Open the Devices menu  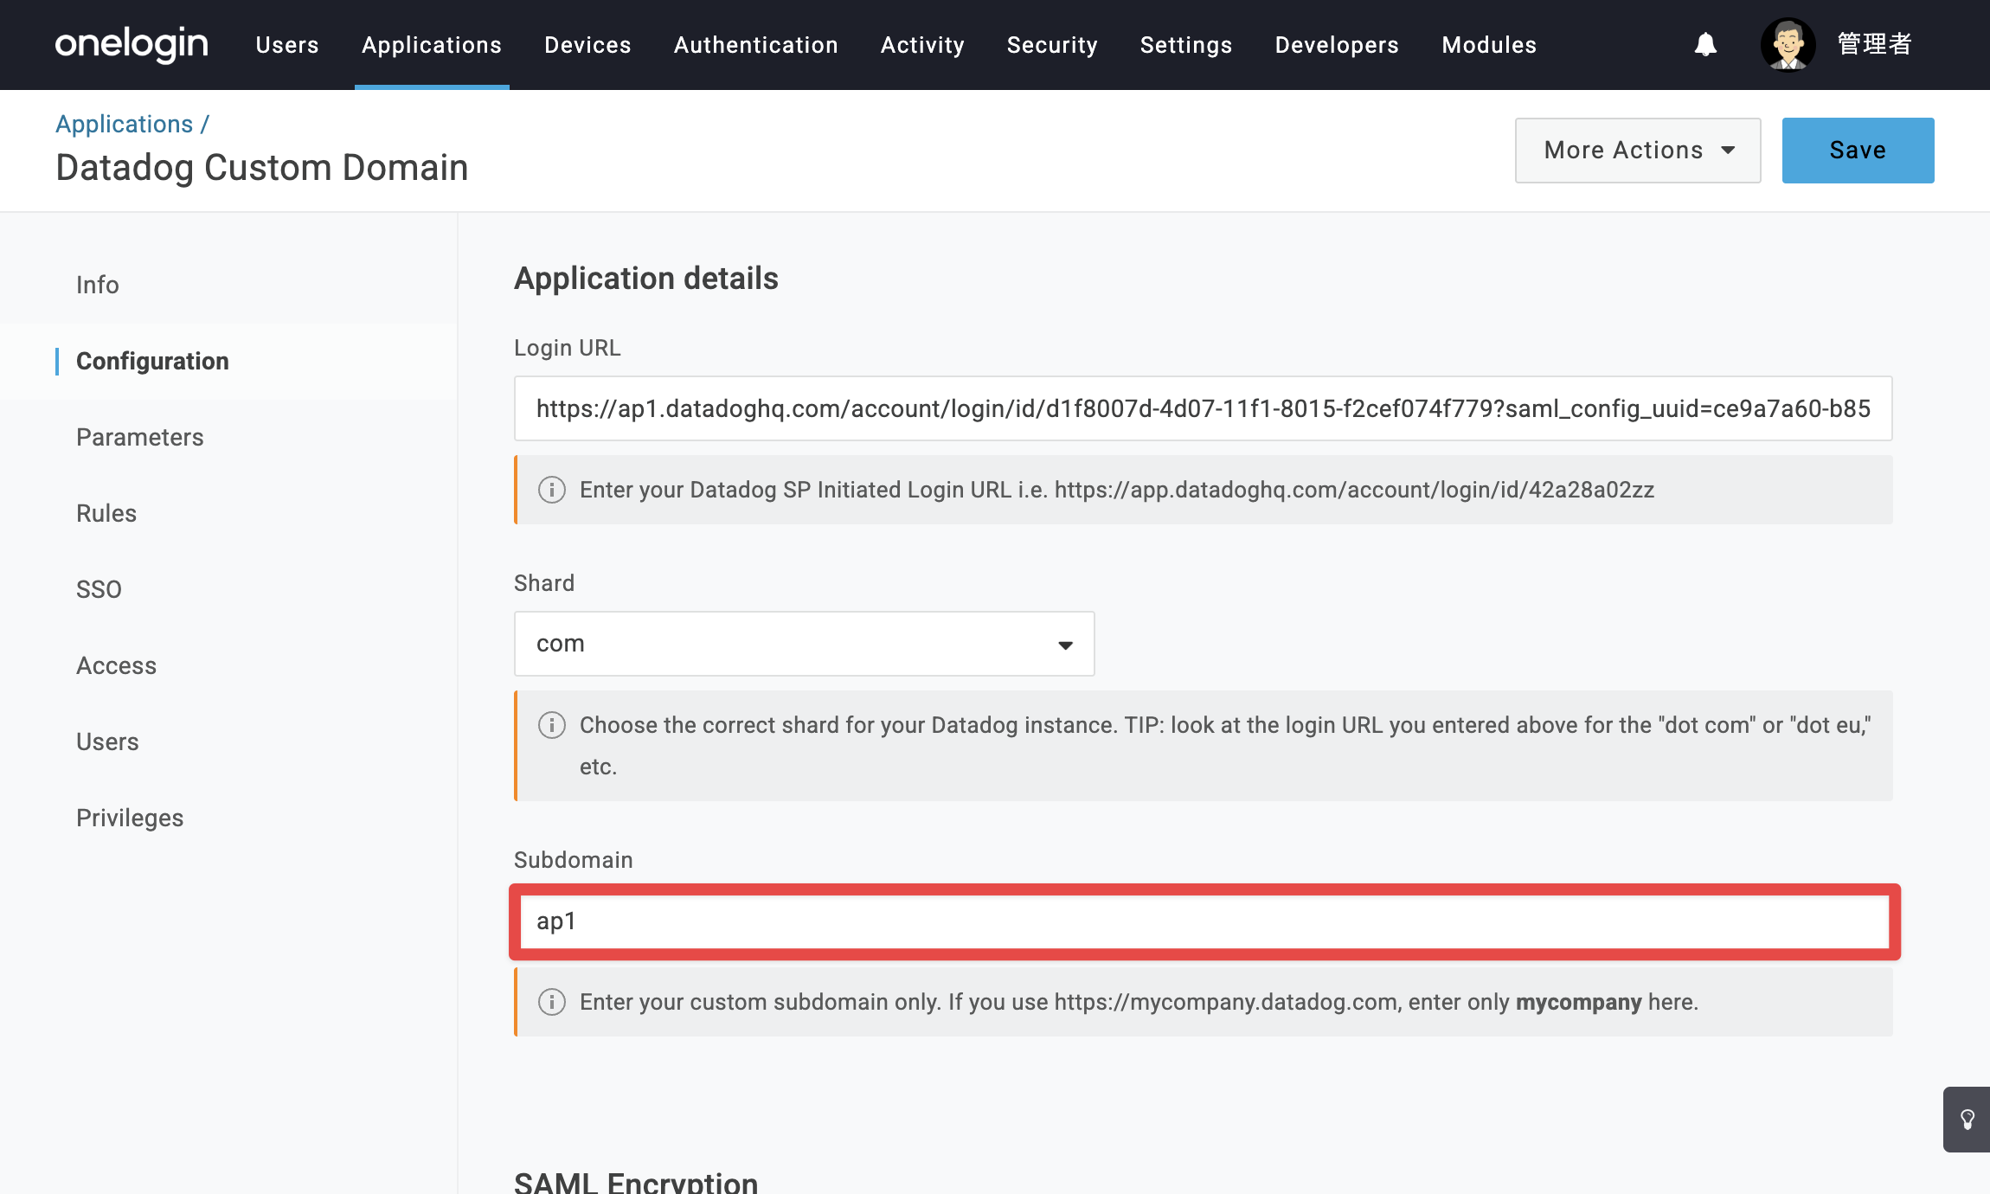[x=587, y=45]
